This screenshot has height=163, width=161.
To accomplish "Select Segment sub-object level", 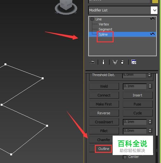I will [105, 29].
